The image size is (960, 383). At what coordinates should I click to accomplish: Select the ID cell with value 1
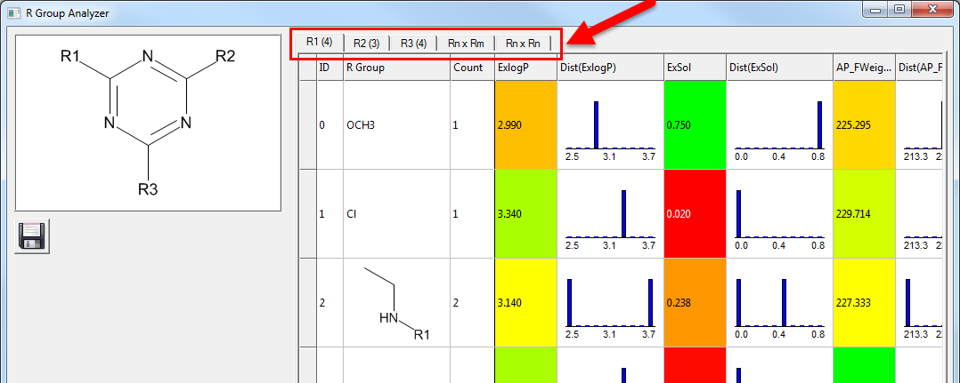pyautogui.click(x=330, y=214)
